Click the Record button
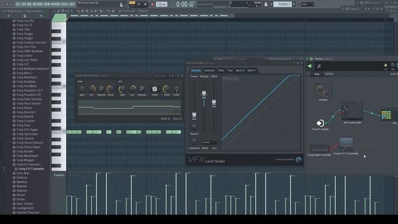 tap(152, 4)
